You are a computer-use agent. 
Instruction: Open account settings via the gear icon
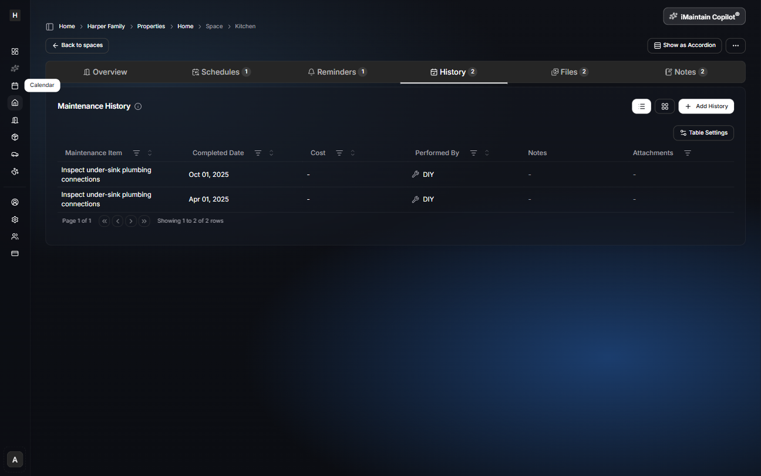[15, 219]
